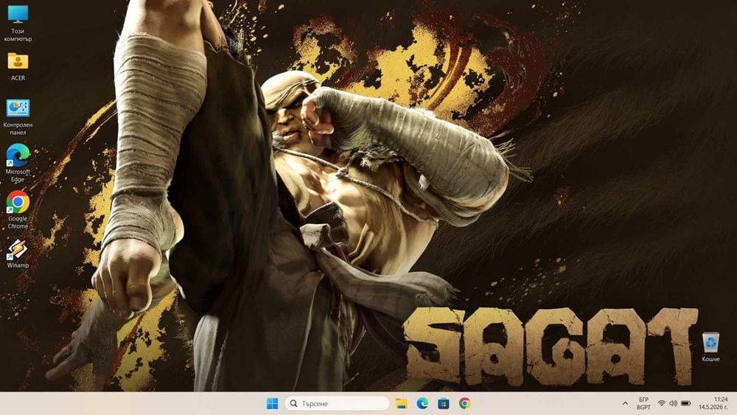Open the Този компютър desktop icon

tap(18, 24)
